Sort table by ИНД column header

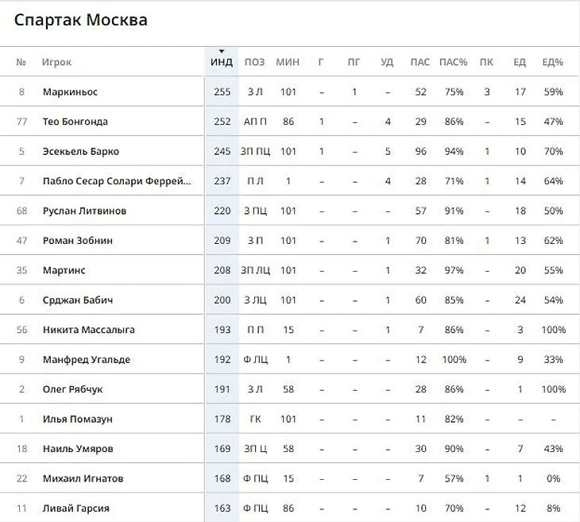(222, 62)
